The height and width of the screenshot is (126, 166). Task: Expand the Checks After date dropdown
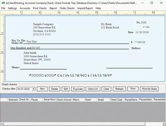[33, 89]
